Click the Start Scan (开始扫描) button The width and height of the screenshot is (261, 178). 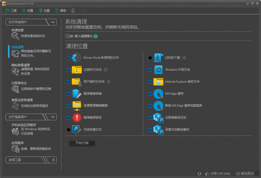click(x=82, y=143)
